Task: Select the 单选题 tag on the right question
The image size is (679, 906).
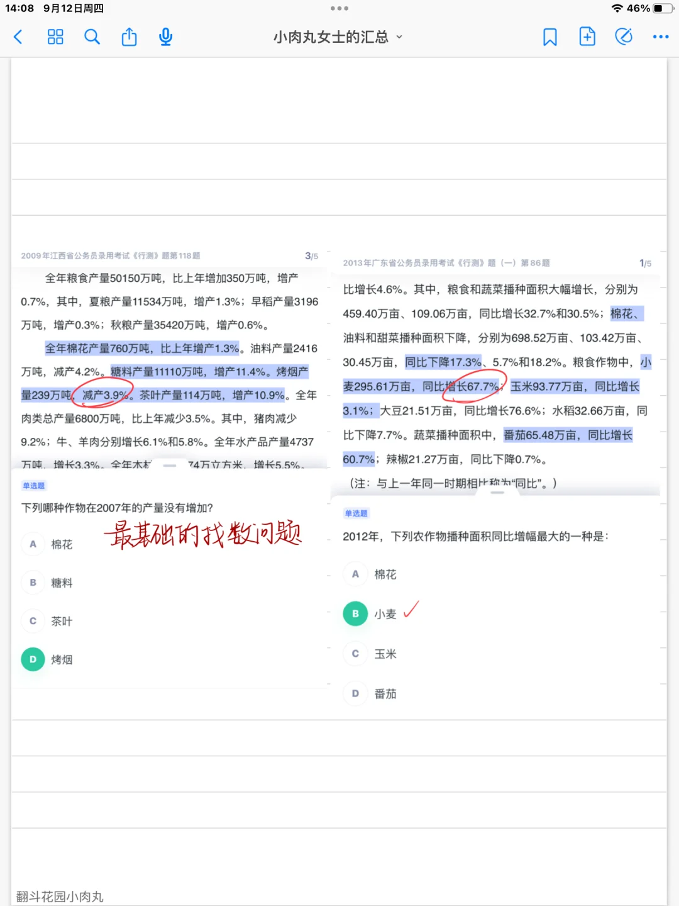Action: point(356,513)
